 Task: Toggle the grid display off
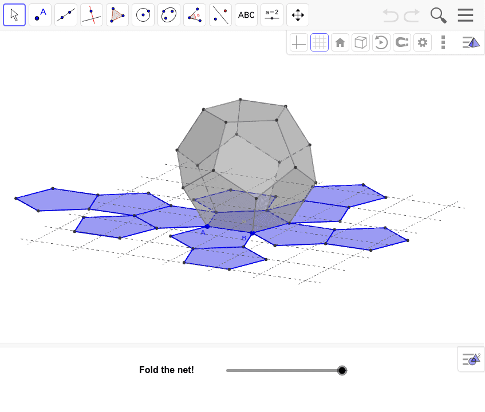[x=319, y=42]
